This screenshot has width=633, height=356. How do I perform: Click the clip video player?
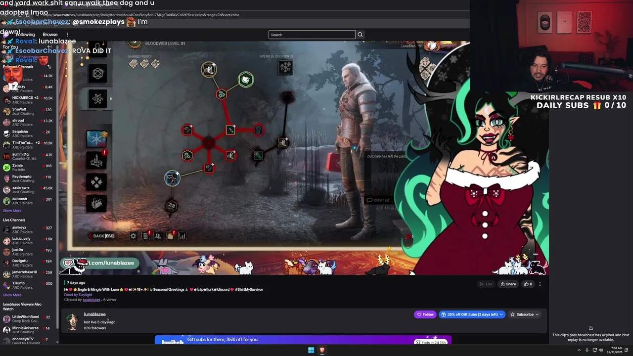click(303, 158)
